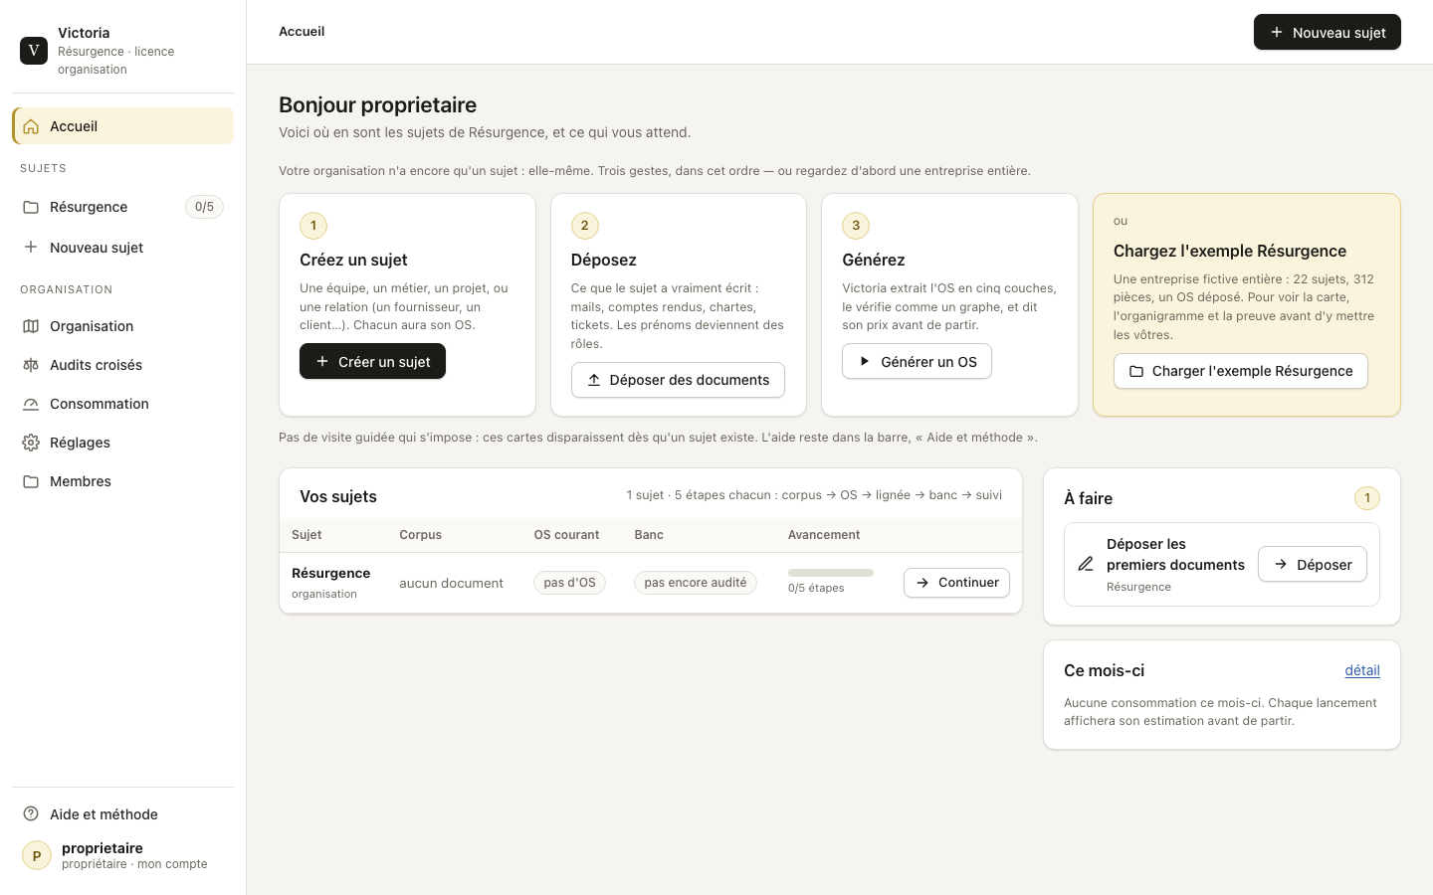Viewport: 1433px width, 895px height.
Task: Click the "OS courant" column header
Action: tap(566, 535)
